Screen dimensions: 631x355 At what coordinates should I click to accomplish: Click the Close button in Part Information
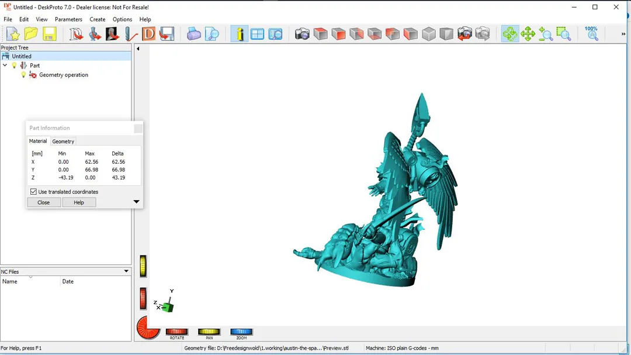(43, 202)
